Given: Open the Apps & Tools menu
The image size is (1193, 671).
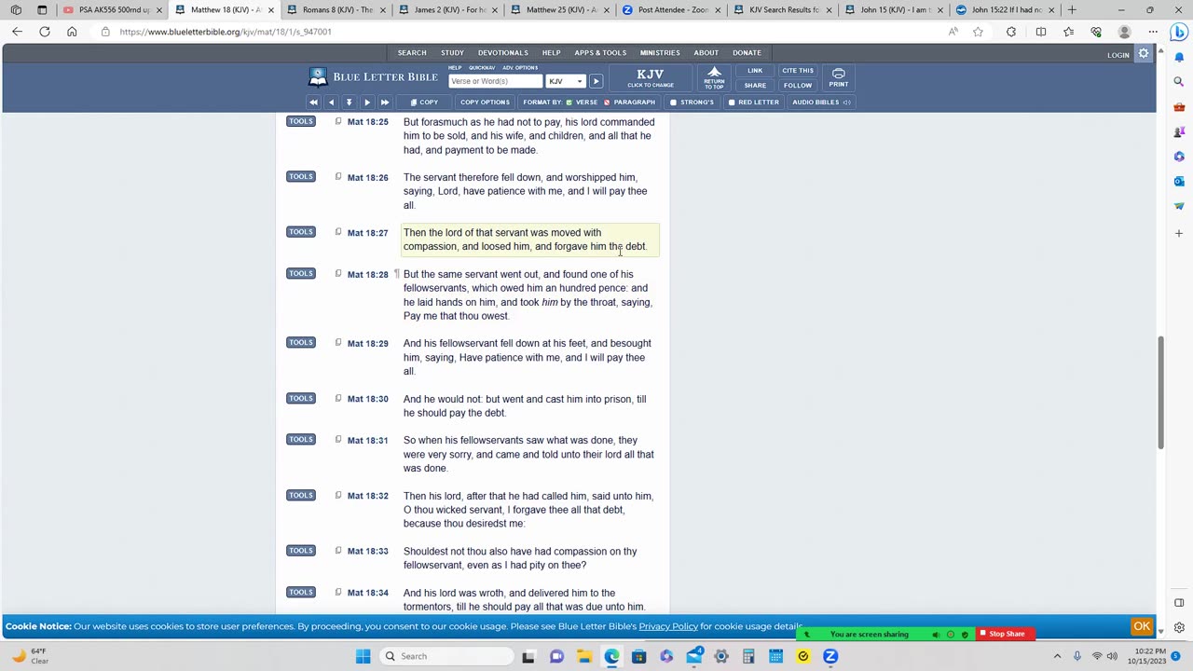Looking at the screenshot, I should pos(600,53).
